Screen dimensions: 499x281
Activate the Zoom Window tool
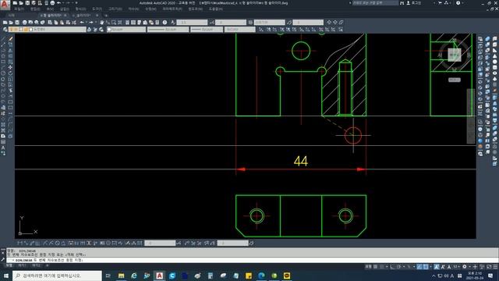tap(114, 23)
